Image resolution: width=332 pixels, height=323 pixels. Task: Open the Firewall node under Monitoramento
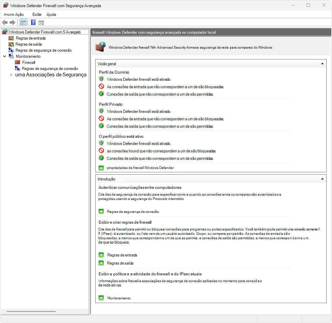coord(29,63)
